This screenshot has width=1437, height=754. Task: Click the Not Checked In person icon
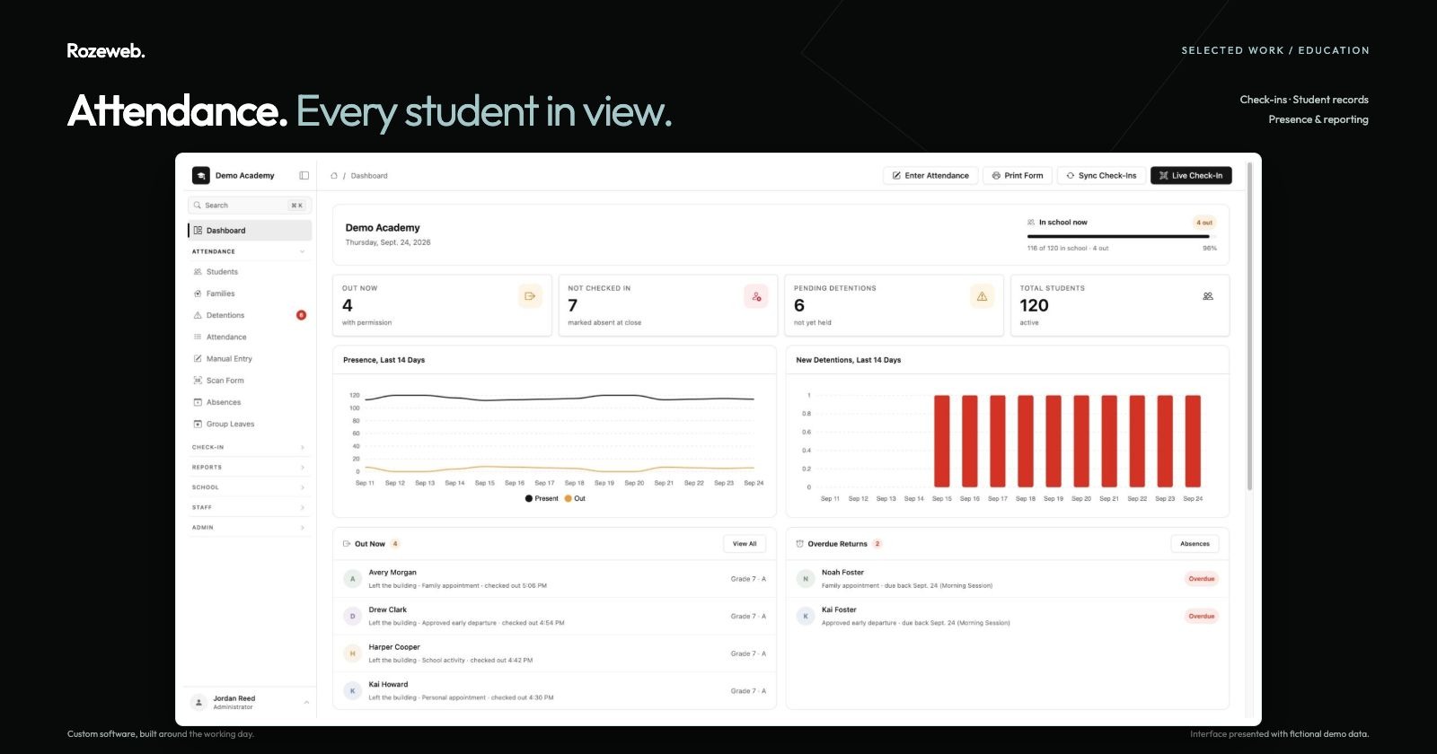[756, 296]
